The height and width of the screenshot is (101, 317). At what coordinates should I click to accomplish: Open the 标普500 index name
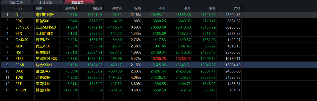(43, 21)
